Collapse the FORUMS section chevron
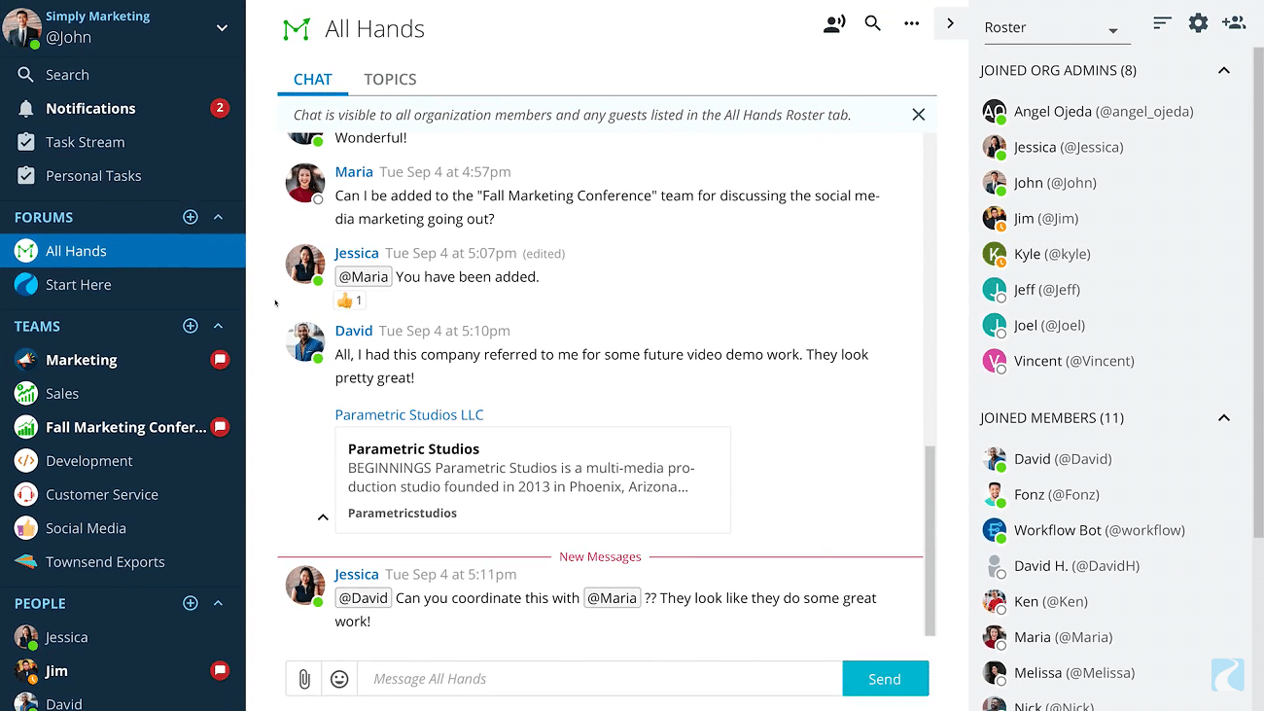Screen dimensions: 1264x711 (x=218, y=216)
